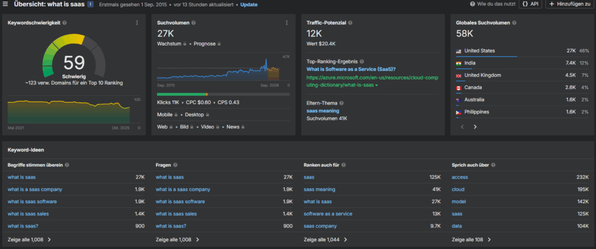Click help icon beside Top-Ranking-Ergebnis
Image resolution: width=596 pixels, height=249 pixels.
tap(362, 62)
